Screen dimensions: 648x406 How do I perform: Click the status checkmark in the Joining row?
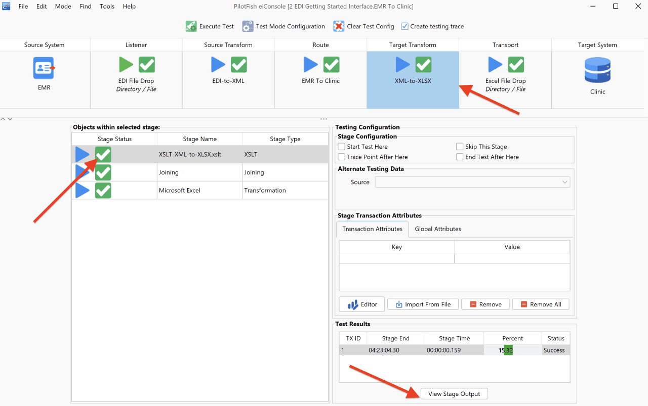coord(103,172)
